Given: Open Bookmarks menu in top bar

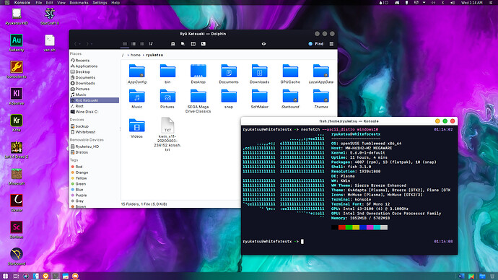Looking at the screenshot, I should [79, 3].
